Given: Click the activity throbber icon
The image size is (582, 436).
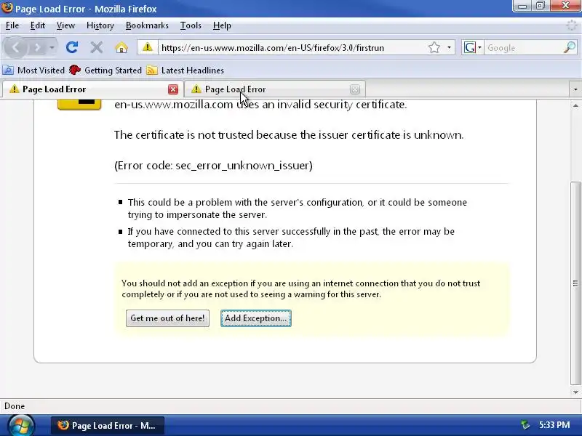Looking at the screenshot, I should tap(572, 25).
